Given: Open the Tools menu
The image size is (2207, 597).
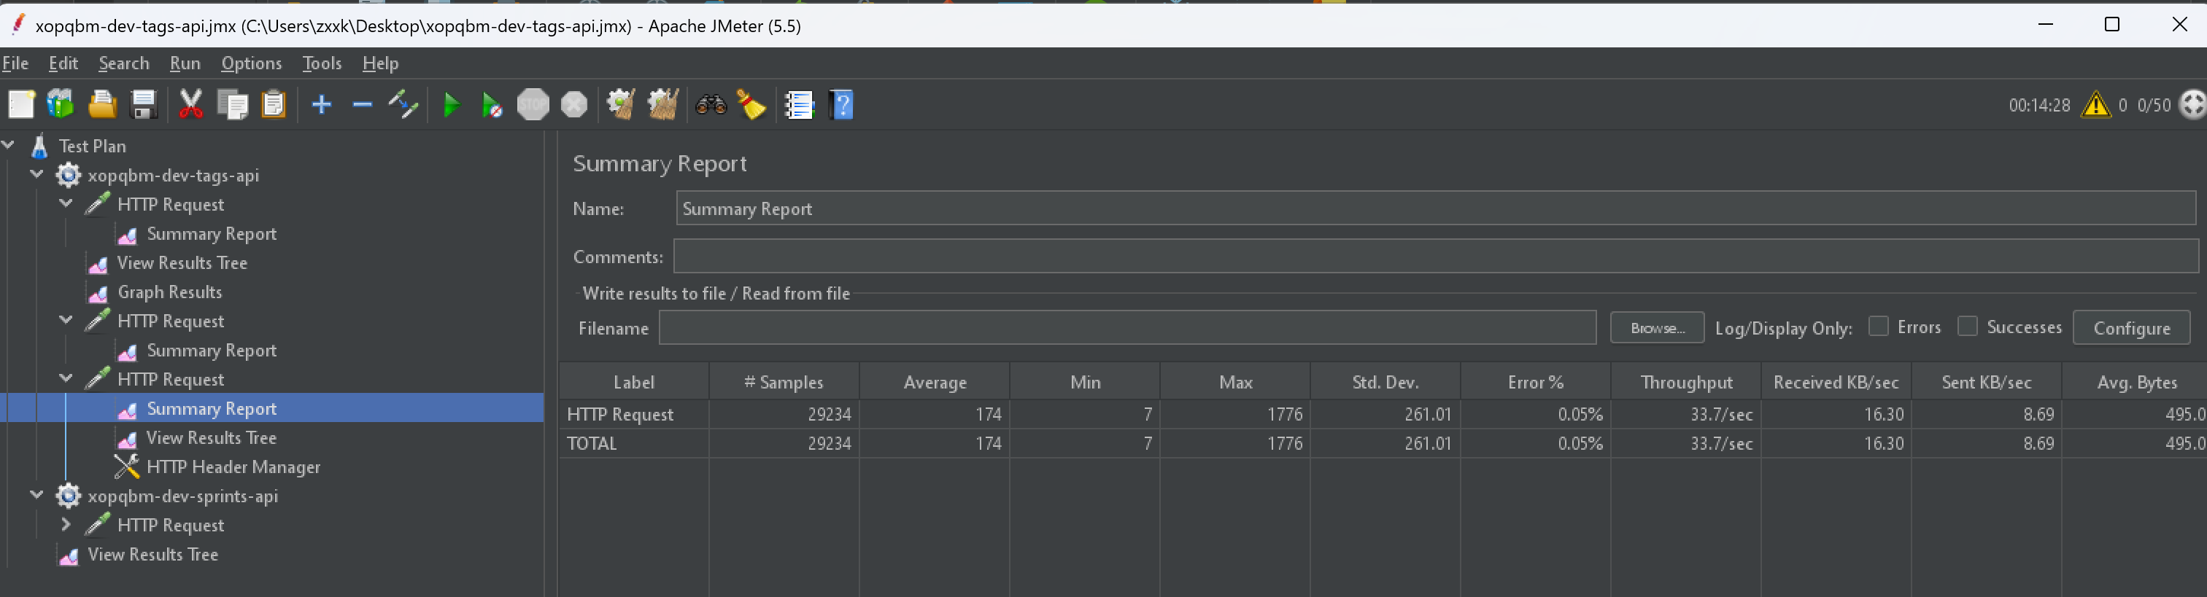Looking at the screenshot, I should click(x=322, y=63).
